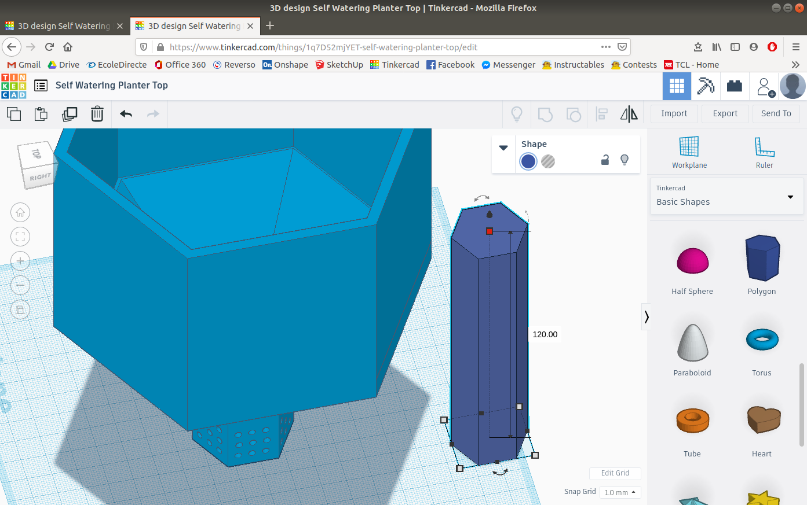The width and height of the screenshot is (807, 505).
Task: Click the Edit Grid button
Action: [x=615, y=473]
